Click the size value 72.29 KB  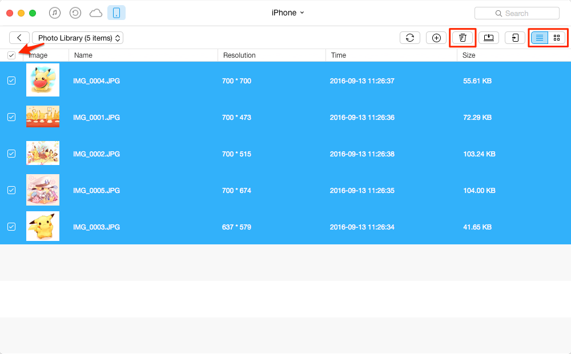pyautogui.click(x=477, y=117)
